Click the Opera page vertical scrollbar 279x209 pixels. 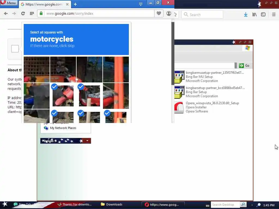click(x=173, y=53)
